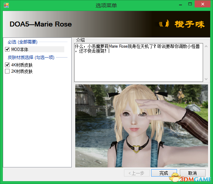Enable the 2K材质皮肤 option
This screenshot has width=213, height=184.
tap(7, 71)
